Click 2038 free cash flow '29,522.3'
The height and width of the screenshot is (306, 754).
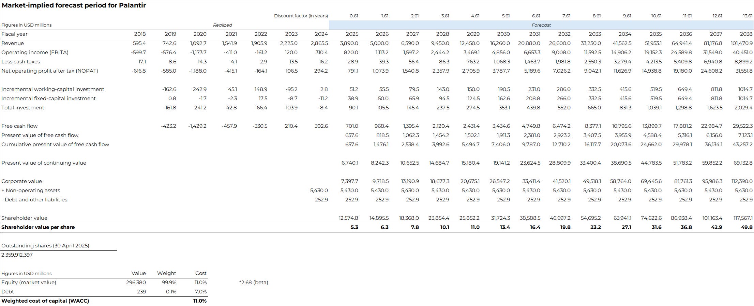743,126
